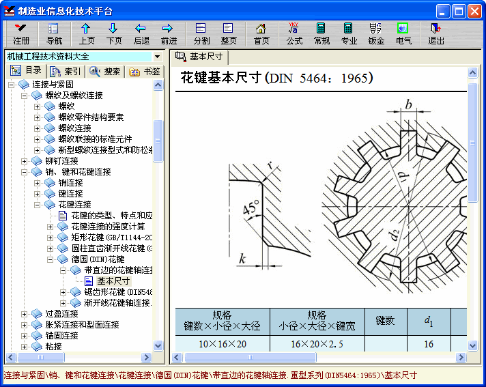Open the 公式 formula tool
Screen dimensions: 486x387
pos(294,33)
